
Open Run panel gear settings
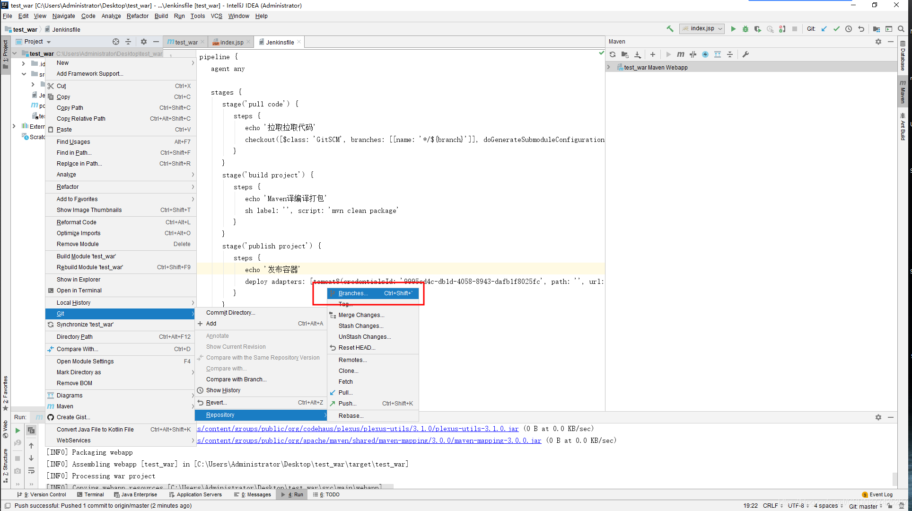(878, 417)
